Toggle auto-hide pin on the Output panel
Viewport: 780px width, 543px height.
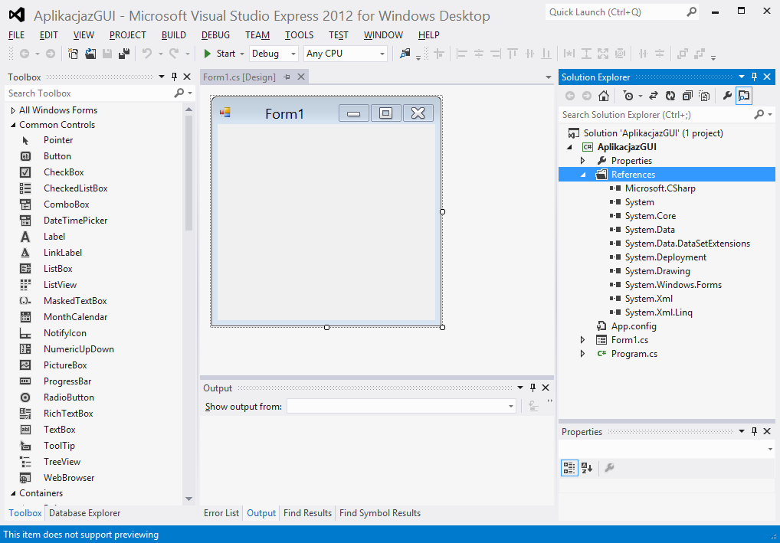click(x=533, y=388)
